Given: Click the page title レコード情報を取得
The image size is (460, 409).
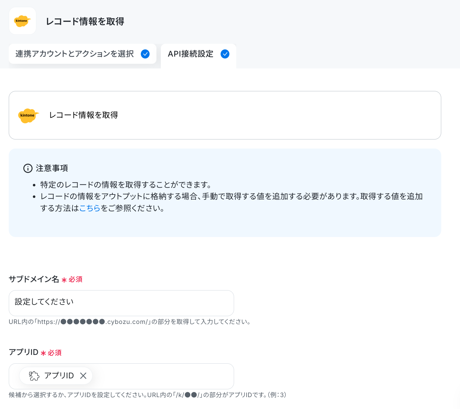Looking at the screenshot, I should coord(85,21).
